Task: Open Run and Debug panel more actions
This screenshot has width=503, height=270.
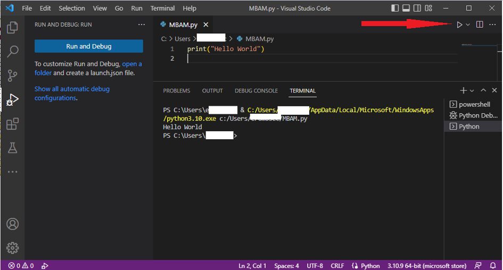Action: tap(142, 24)
